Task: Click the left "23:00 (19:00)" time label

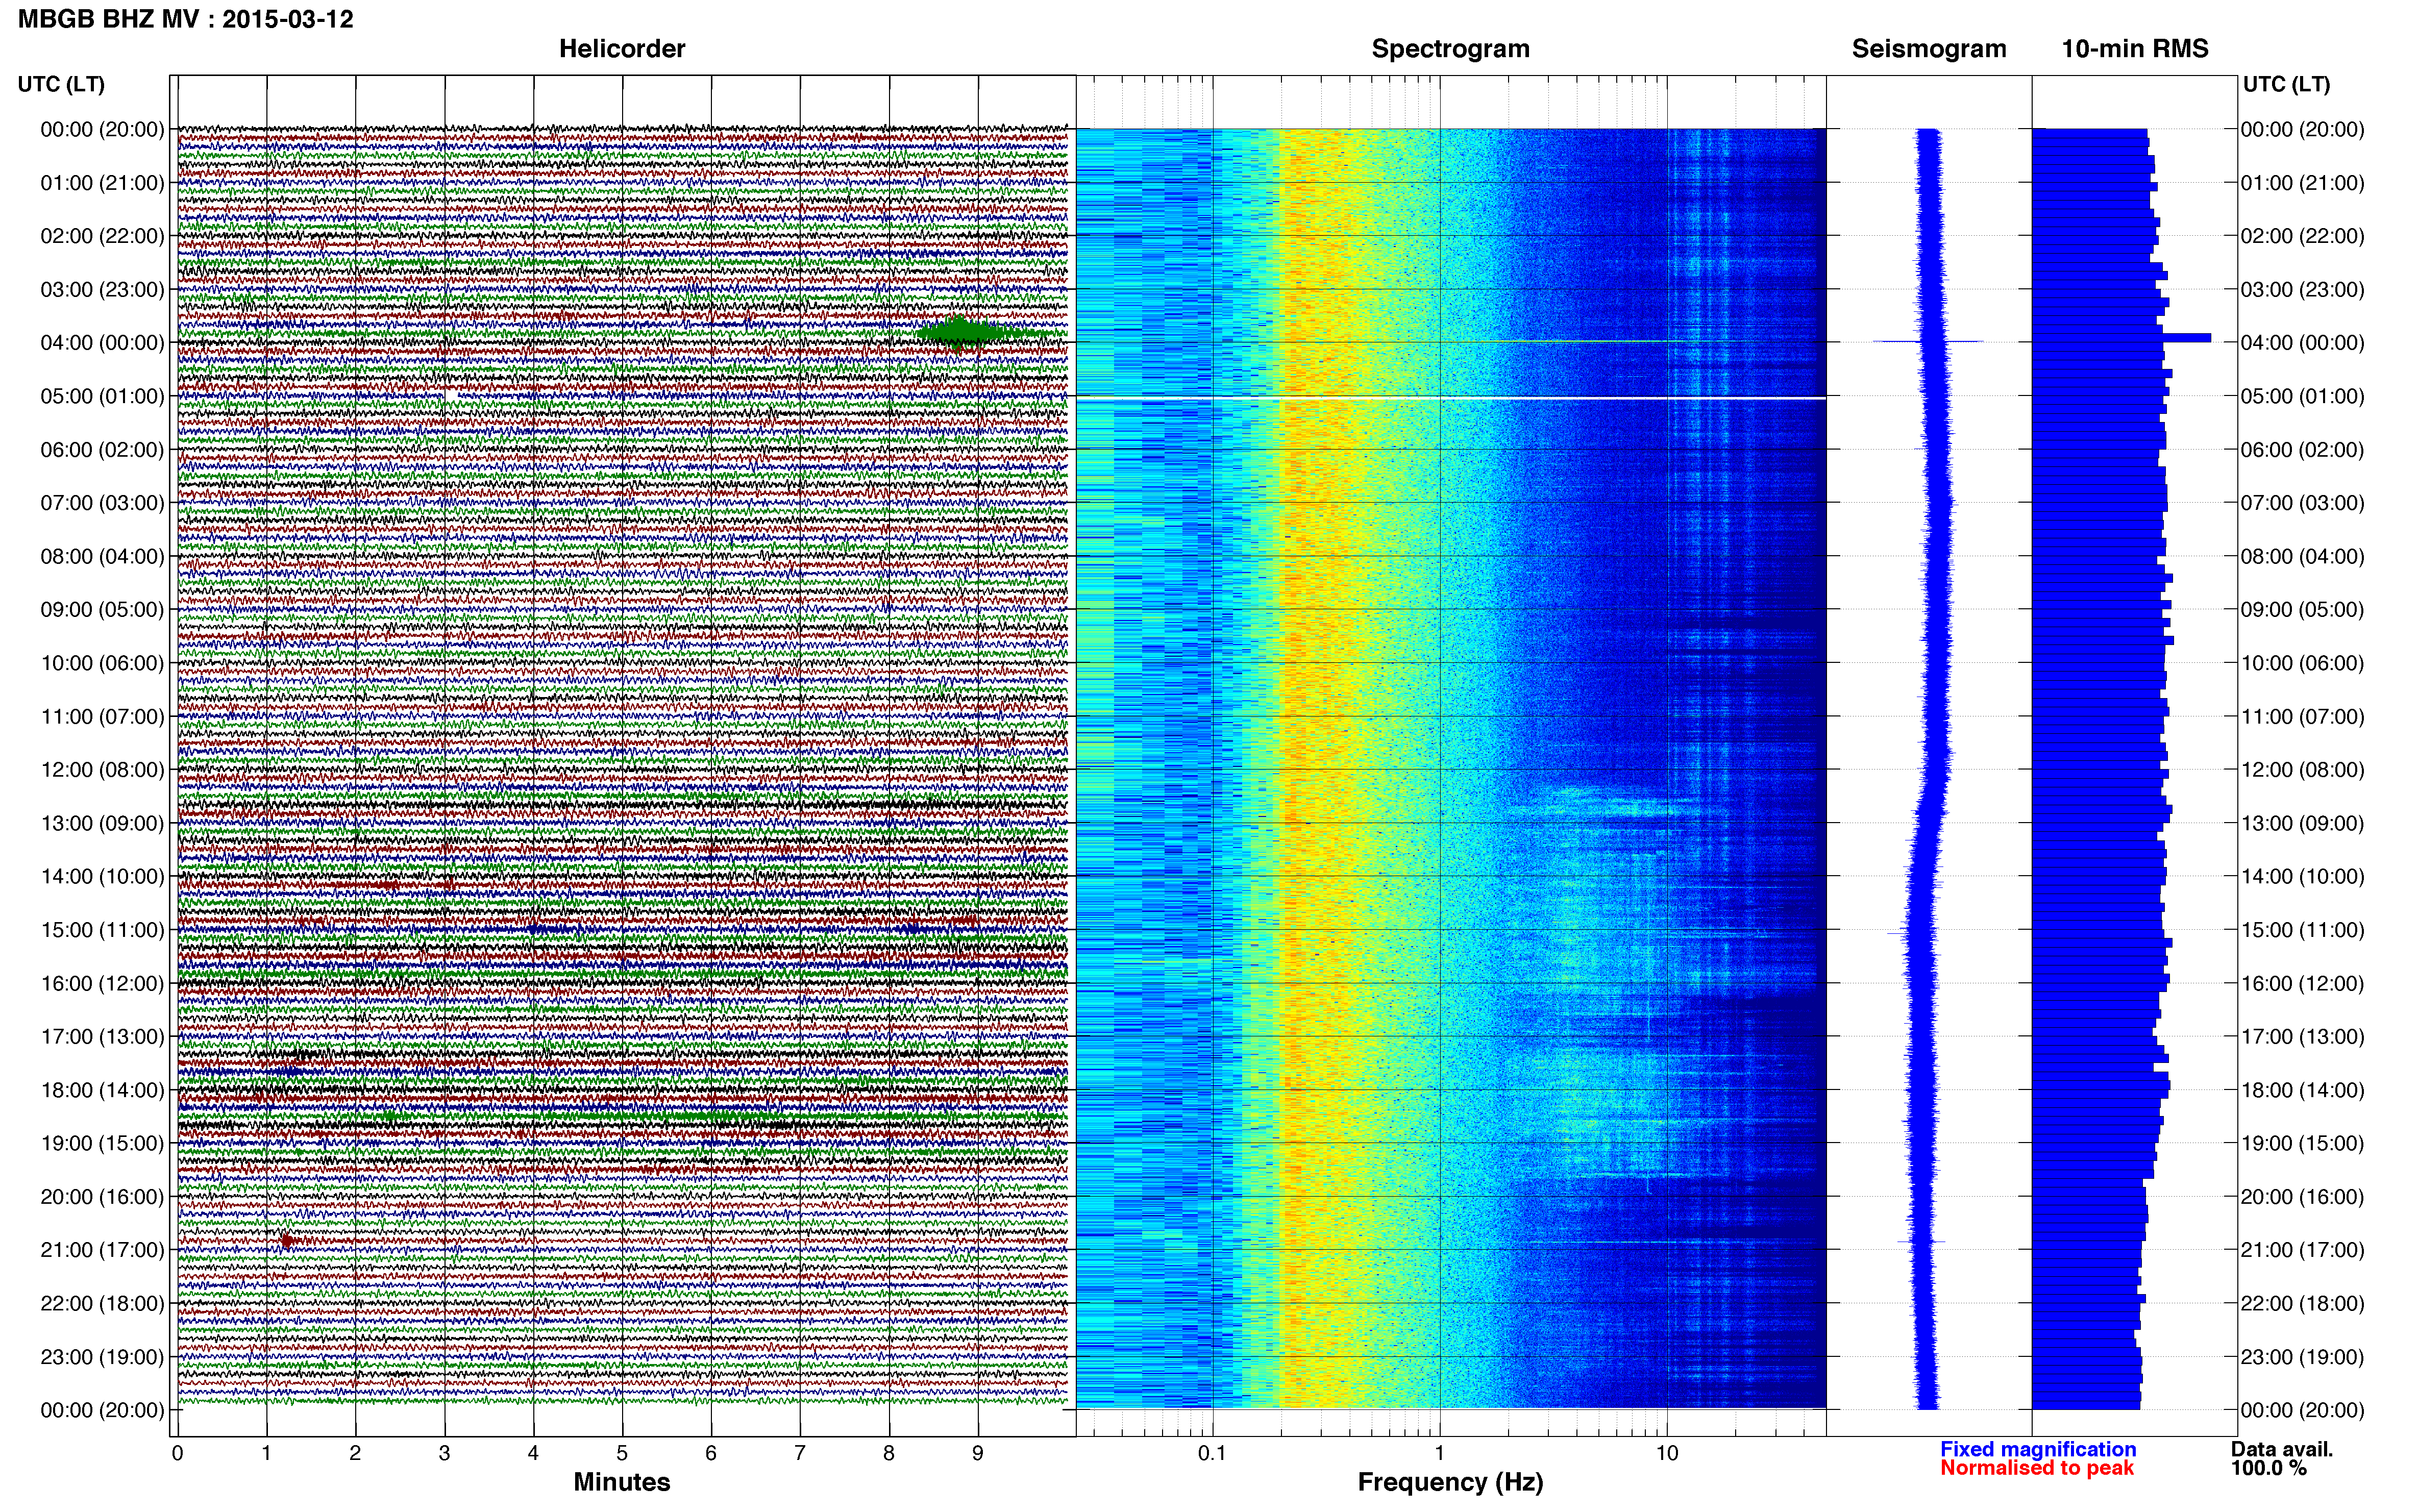Action: click(x=102, y=1357)
